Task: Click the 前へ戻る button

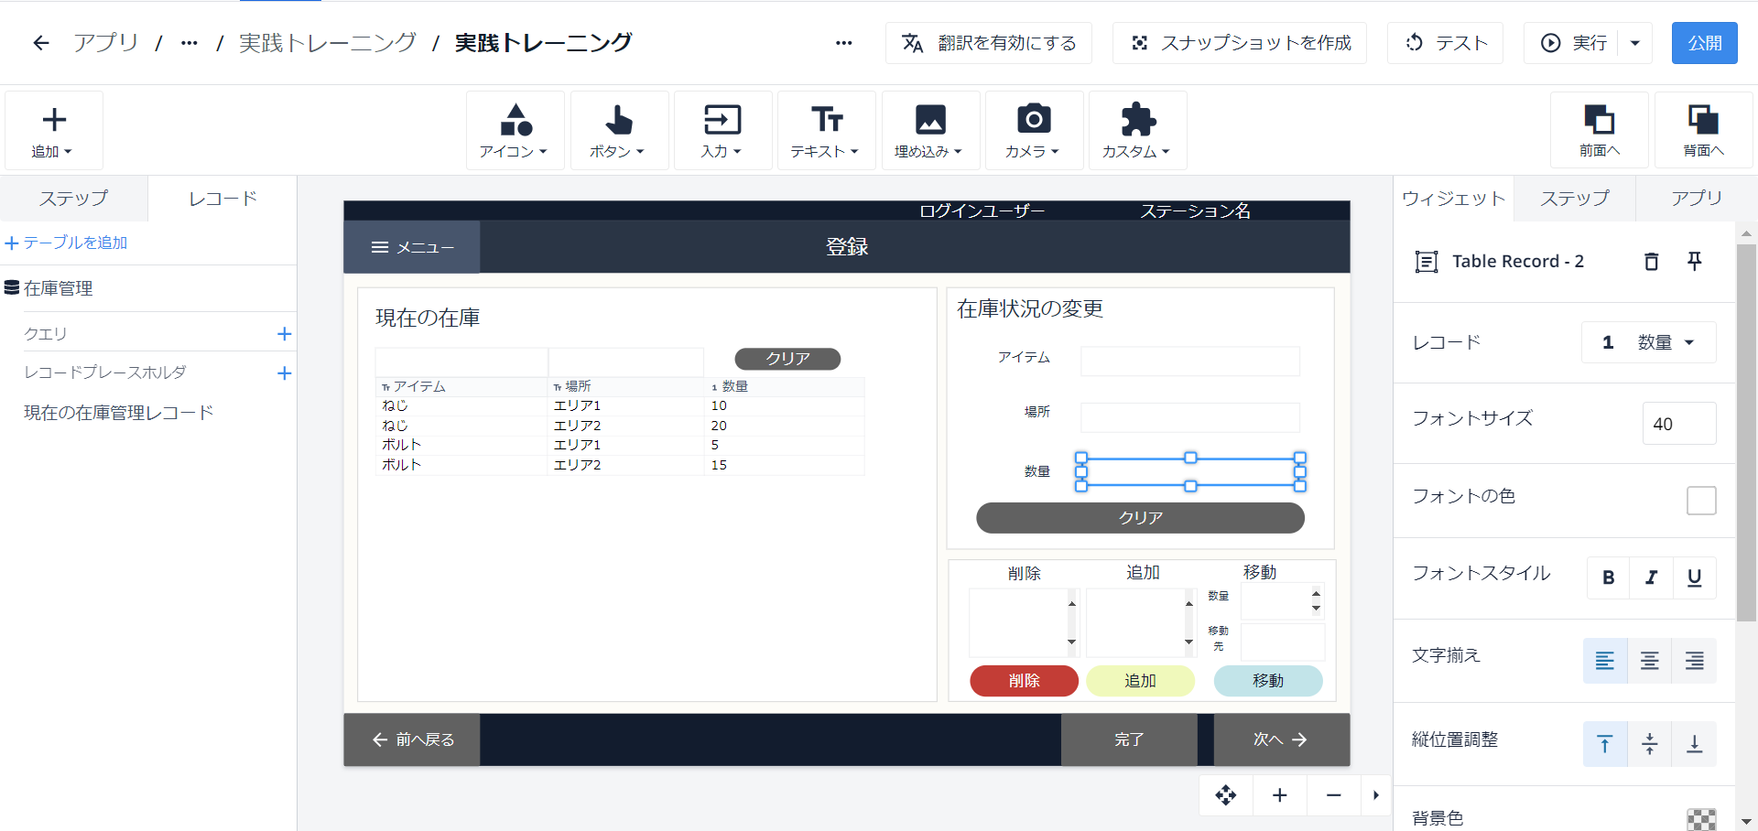Action: (x=412, y=739)
